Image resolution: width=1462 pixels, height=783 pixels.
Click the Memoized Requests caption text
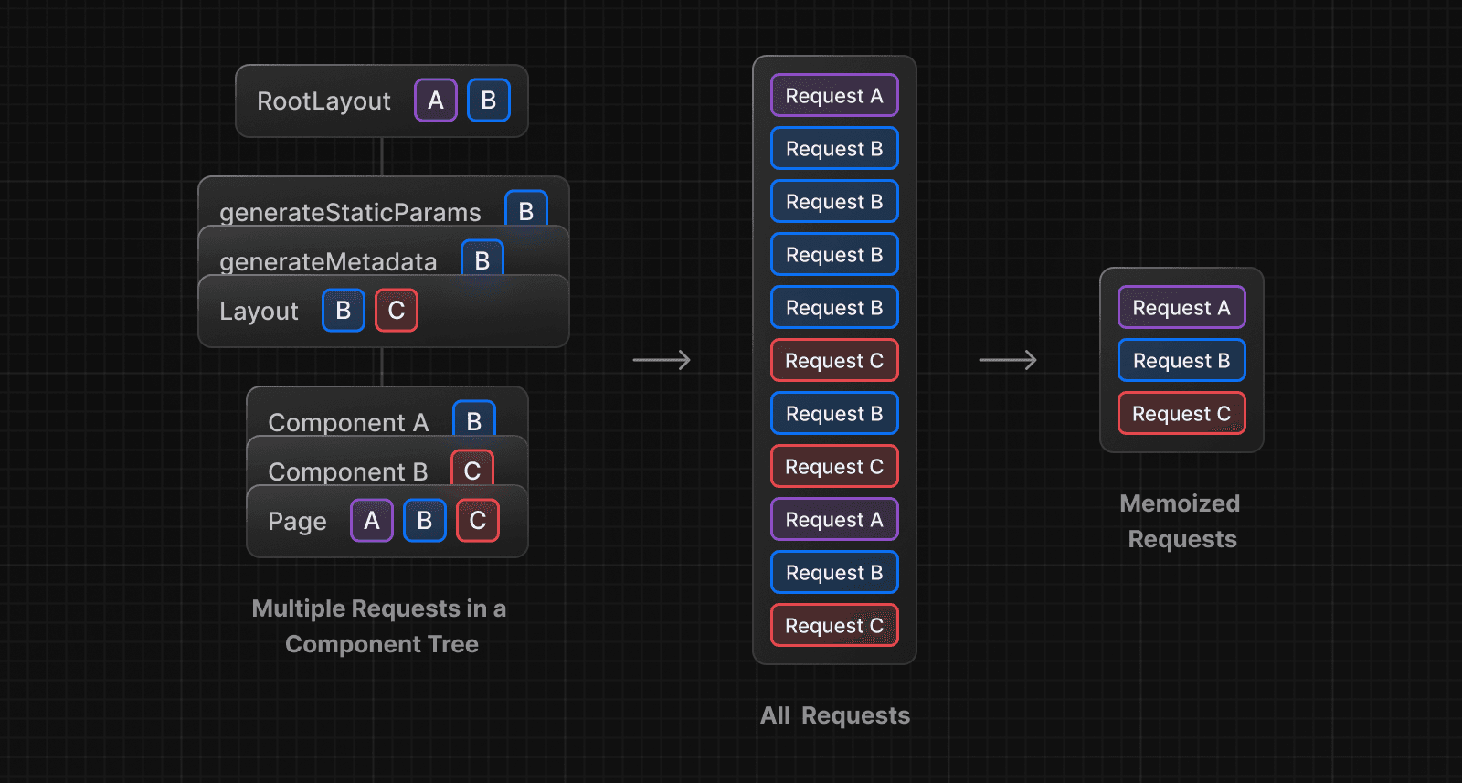[x=1181, y=521]
